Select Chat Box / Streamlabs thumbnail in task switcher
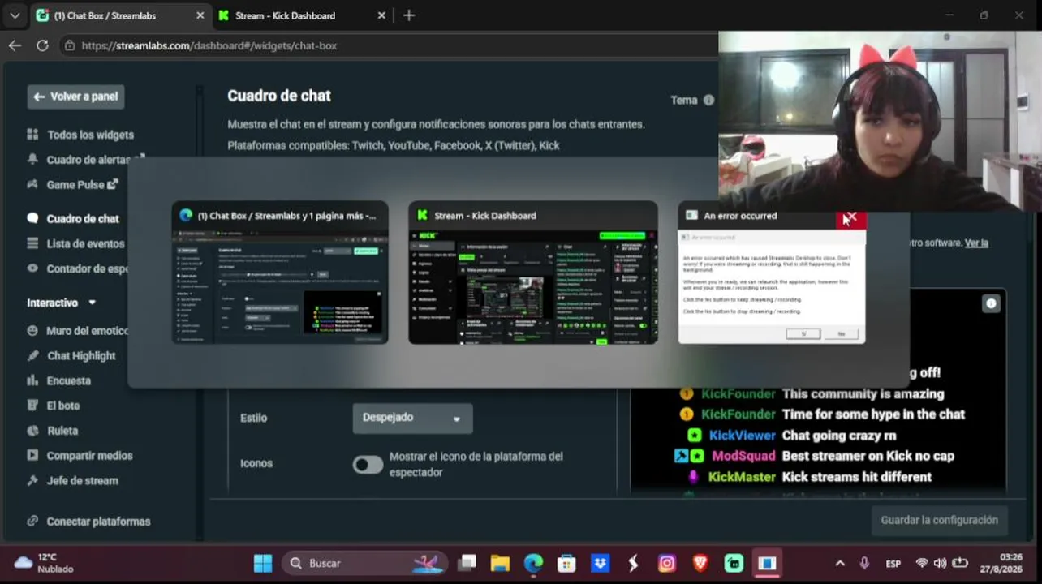The image size is (1042, 584). click(x=280, y=273)
